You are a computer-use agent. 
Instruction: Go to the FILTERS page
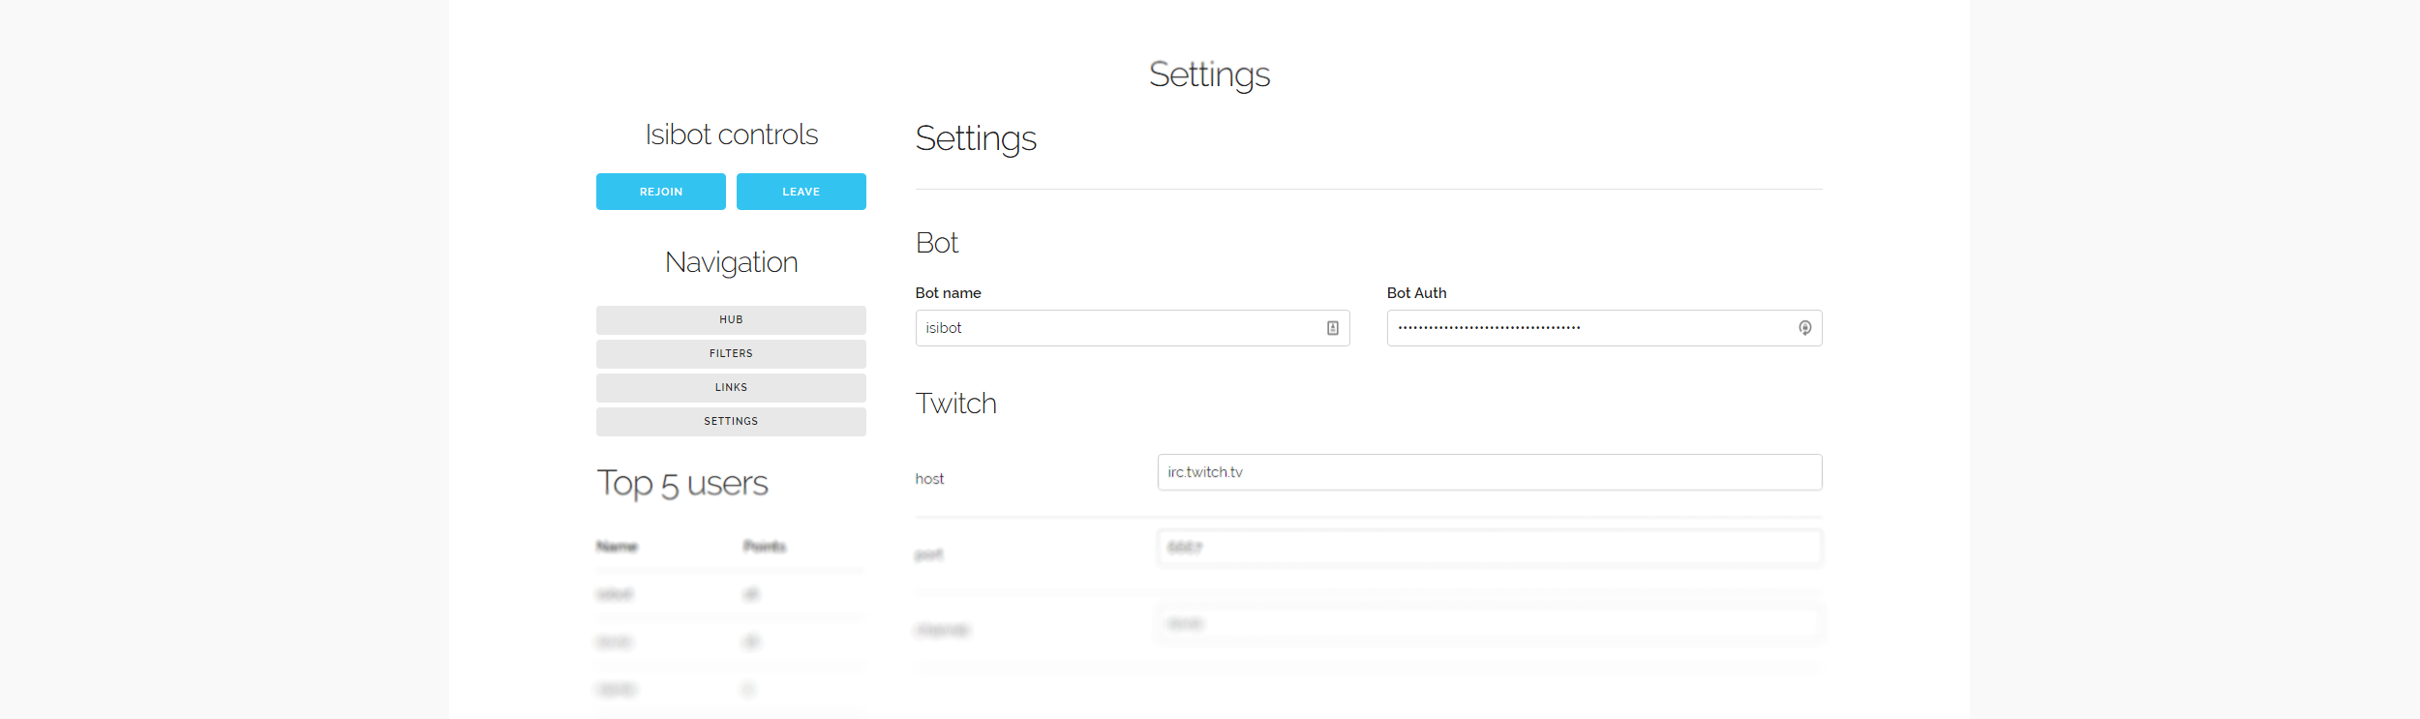(x=731, y=354)
